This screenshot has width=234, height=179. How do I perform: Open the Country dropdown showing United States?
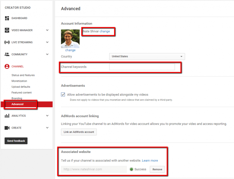(x=147, y=57)
